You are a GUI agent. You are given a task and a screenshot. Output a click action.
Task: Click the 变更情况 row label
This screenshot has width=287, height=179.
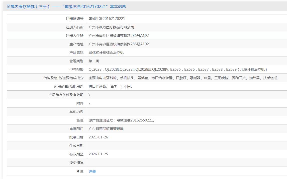tap(76, 163)
